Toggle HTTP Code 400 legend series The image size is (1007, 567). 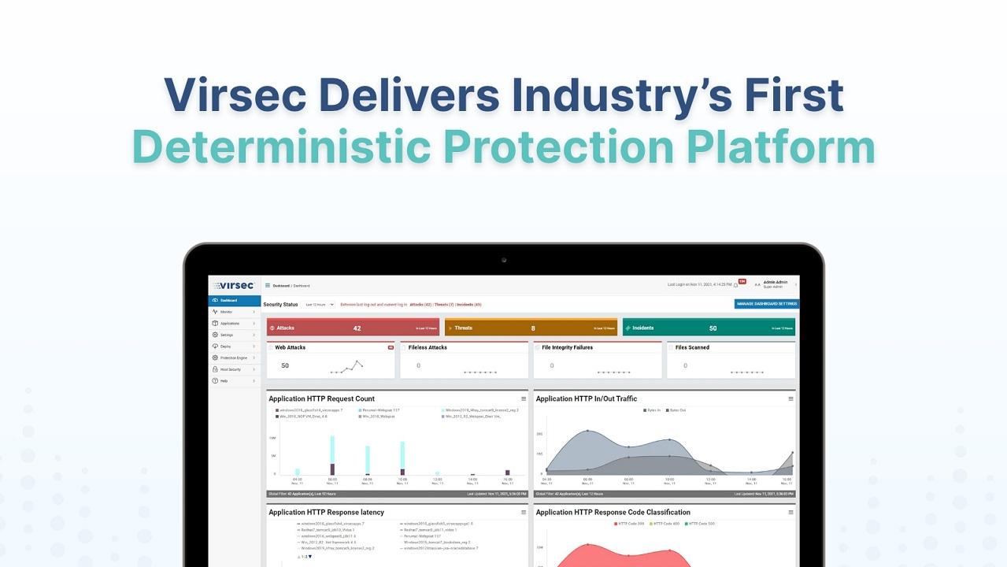(663, 523)
